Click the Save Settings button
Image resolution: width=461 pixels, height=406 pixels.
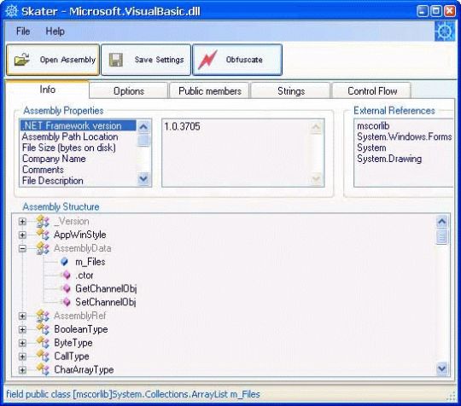click(x=146, y=60)
